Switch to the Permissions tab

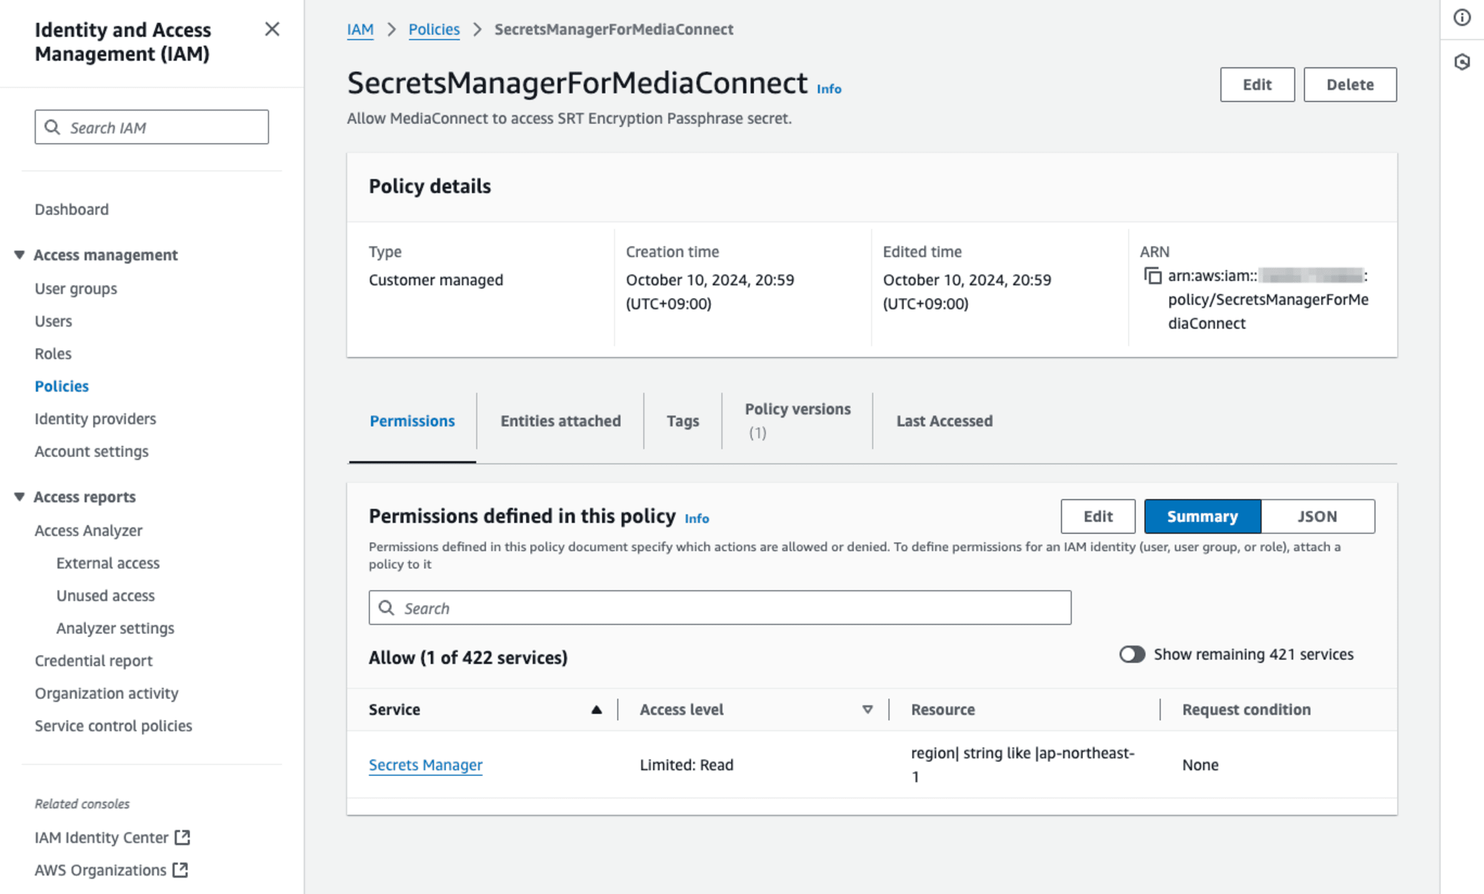412,421
